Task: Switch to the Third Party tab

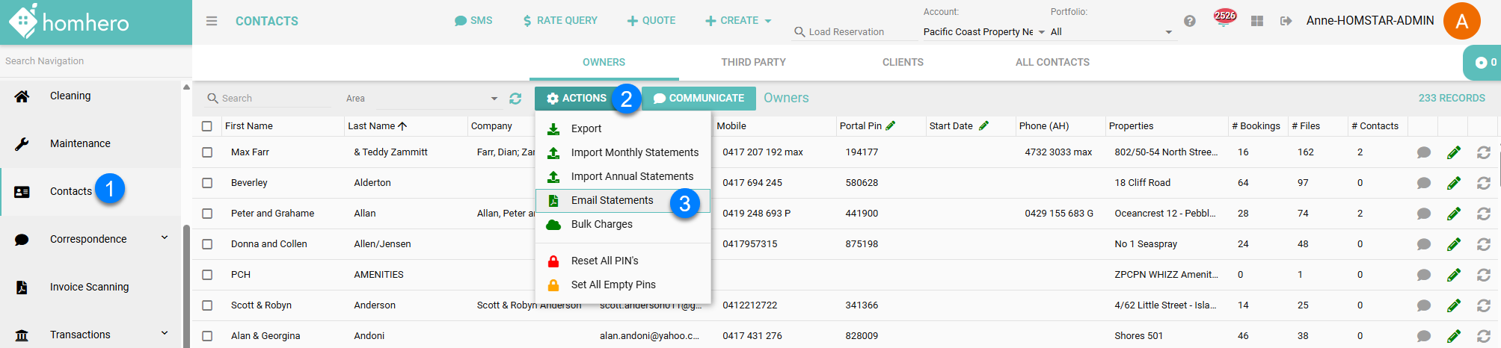Action: [x=753, y=62]
